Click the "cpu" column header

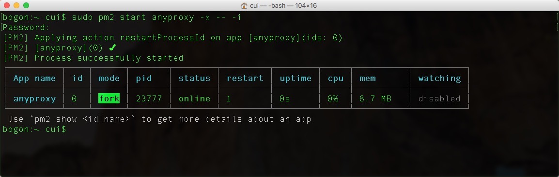point(336,79)
